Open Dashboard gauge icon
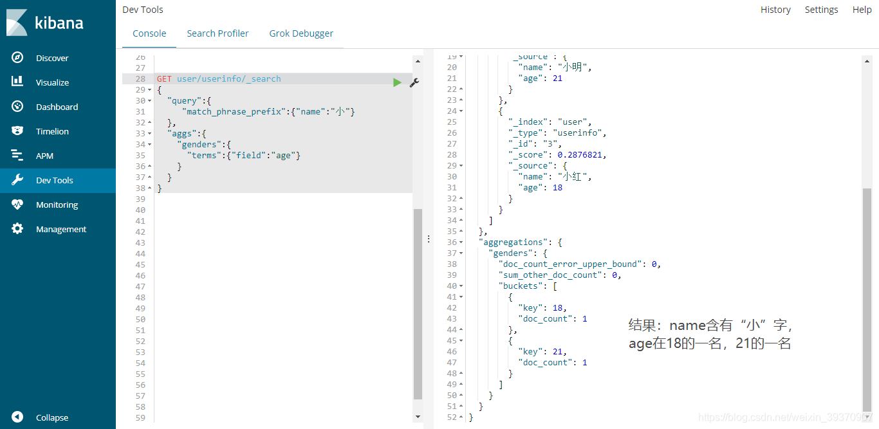This screenshot has width=879, height=429. coord(17,107)
